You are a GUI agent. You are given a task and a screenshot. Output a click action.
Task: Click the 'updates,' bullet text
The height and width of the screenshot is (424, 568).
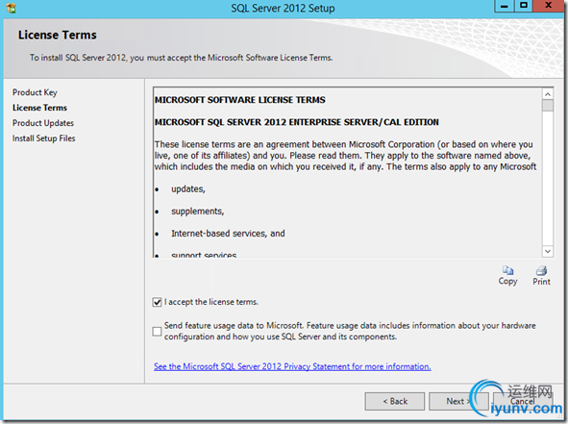click(188, 189)
